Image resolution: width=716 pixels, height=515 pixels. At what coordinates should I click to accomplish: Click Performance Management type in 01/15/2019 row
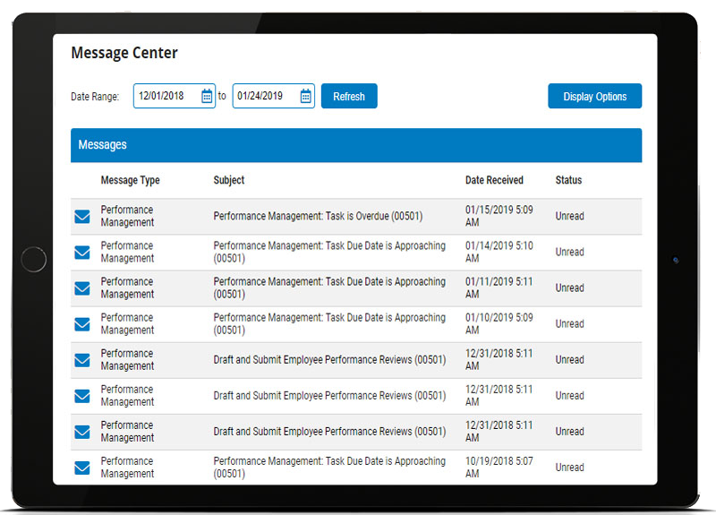pyautogui.click(x=127, y=216)
